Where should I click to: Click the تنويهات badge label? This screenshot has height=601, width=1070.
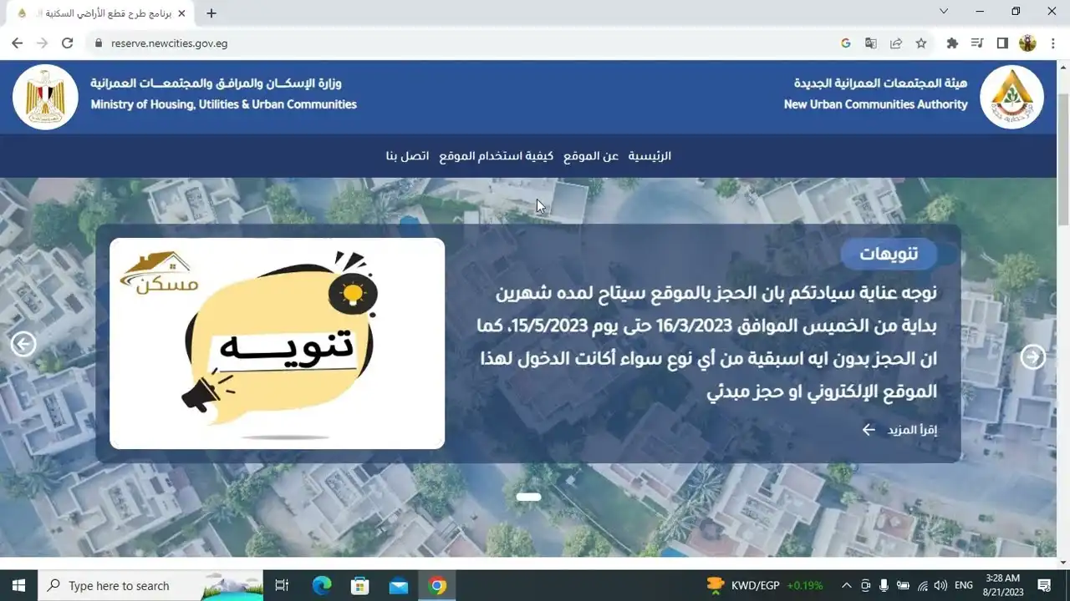(889, 254)
